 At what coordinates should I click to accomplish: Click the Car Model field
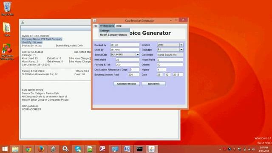click(170, 55)
